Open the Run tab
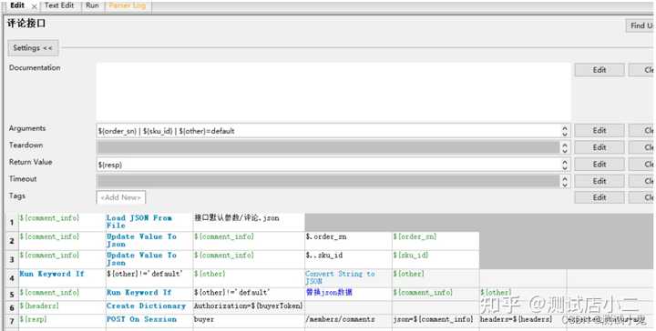Image resolution: width=656 pixels, height=331 pixels. tap(92, 5)
